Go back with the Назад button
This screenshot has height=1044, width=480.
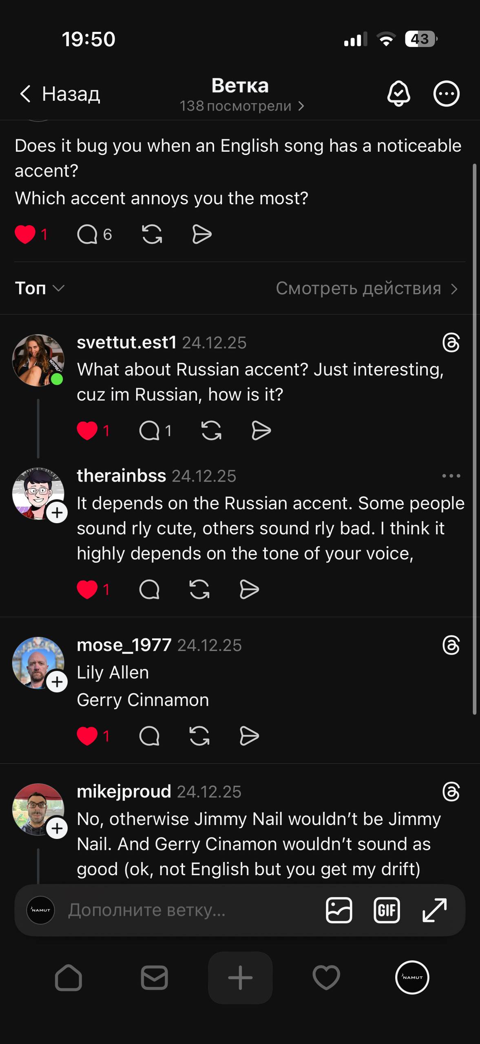[x=60, y=94]
